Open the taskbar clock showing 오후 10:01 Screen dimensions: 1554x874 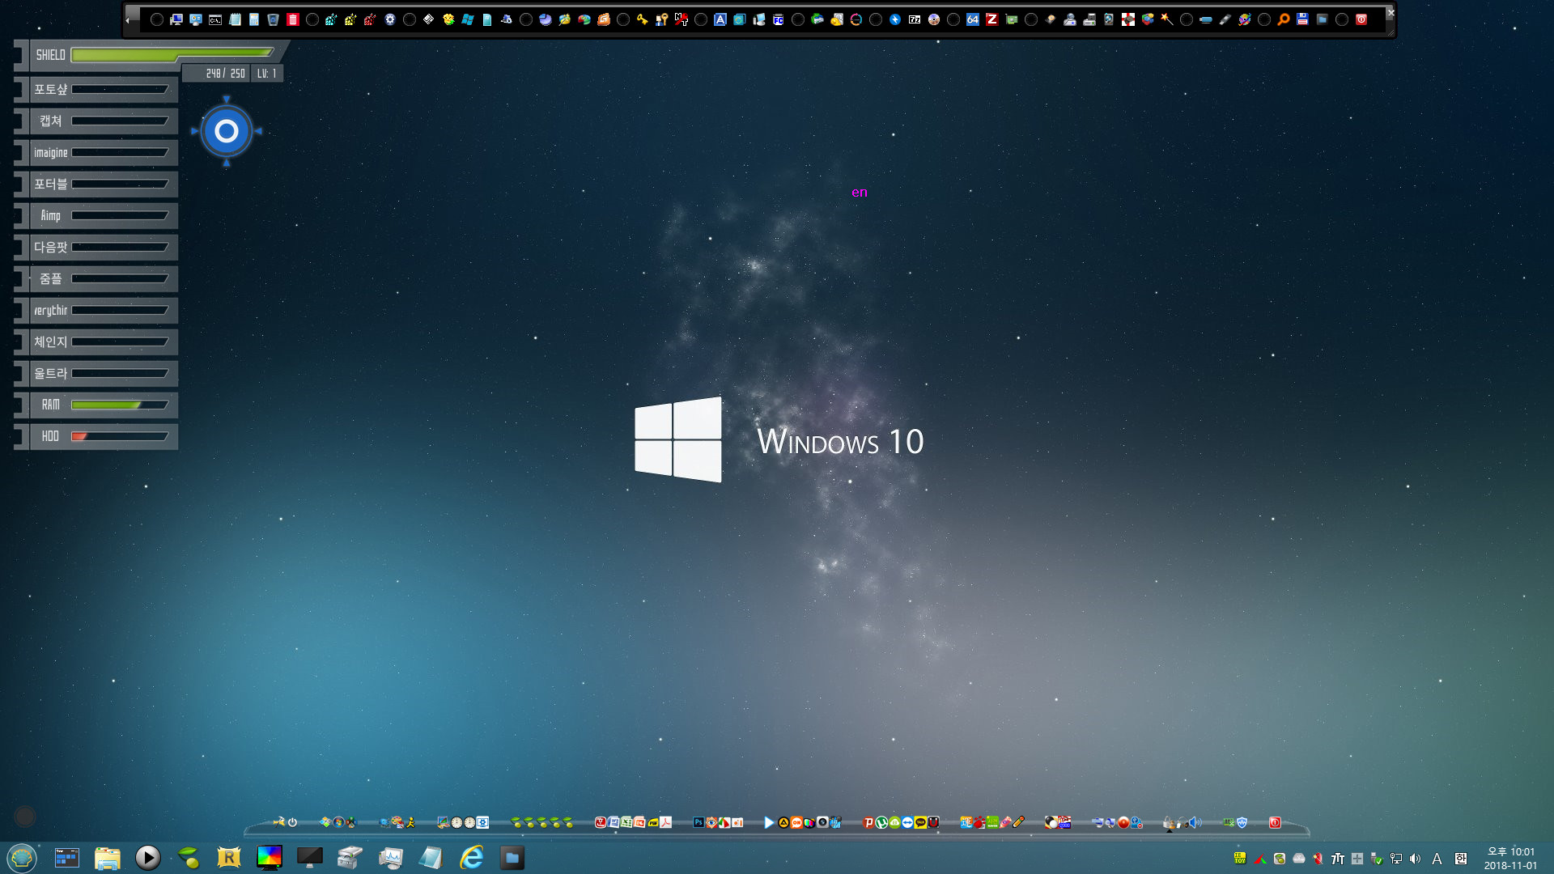click(1510, 858)
